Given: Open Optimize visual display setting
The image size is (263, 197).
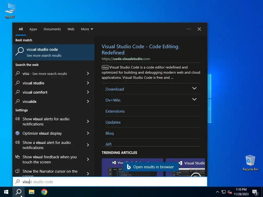Looking at the screenshot, I should click(53, 133).
